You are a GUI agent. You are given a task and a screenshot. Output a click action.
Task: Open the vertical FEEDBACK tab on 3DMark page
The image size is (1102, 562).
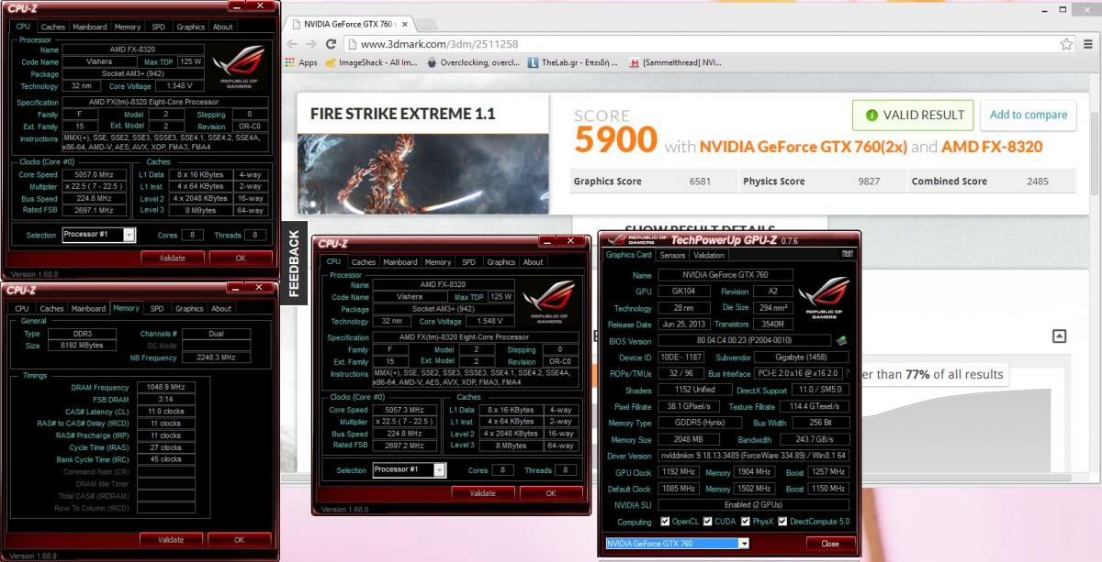(294, 263)
